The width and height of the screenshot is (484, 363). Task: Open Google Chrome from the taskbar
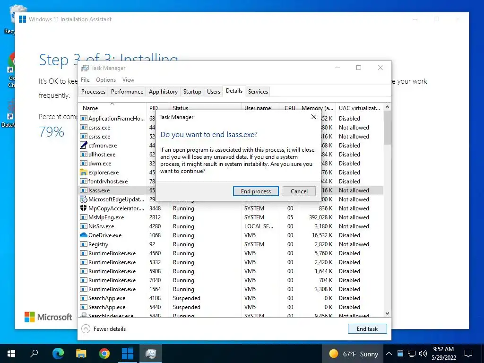[x=104, y=354]
